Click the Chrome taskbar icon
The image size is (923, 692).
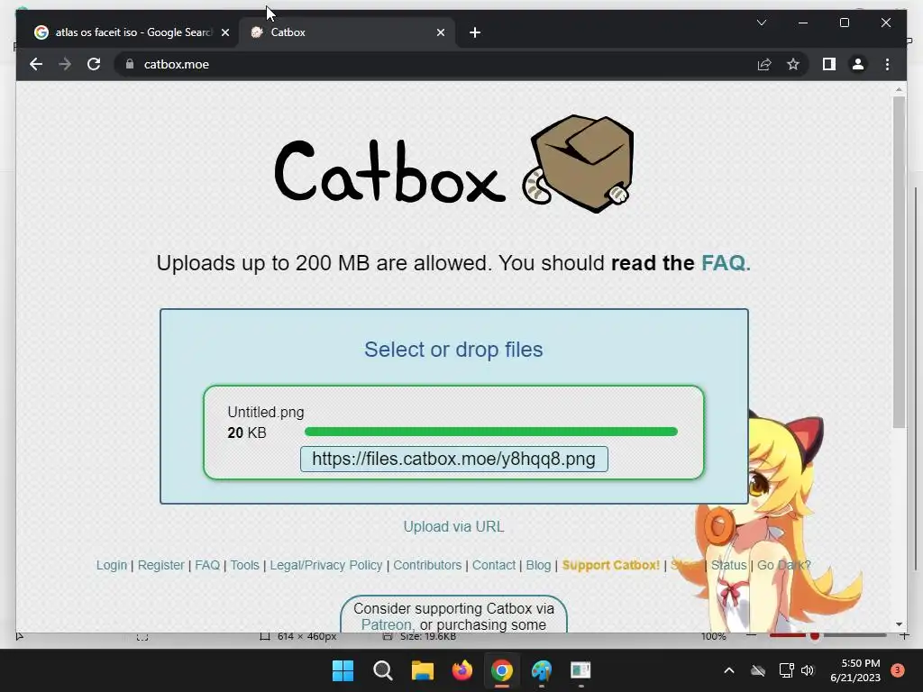pos(501,670)
